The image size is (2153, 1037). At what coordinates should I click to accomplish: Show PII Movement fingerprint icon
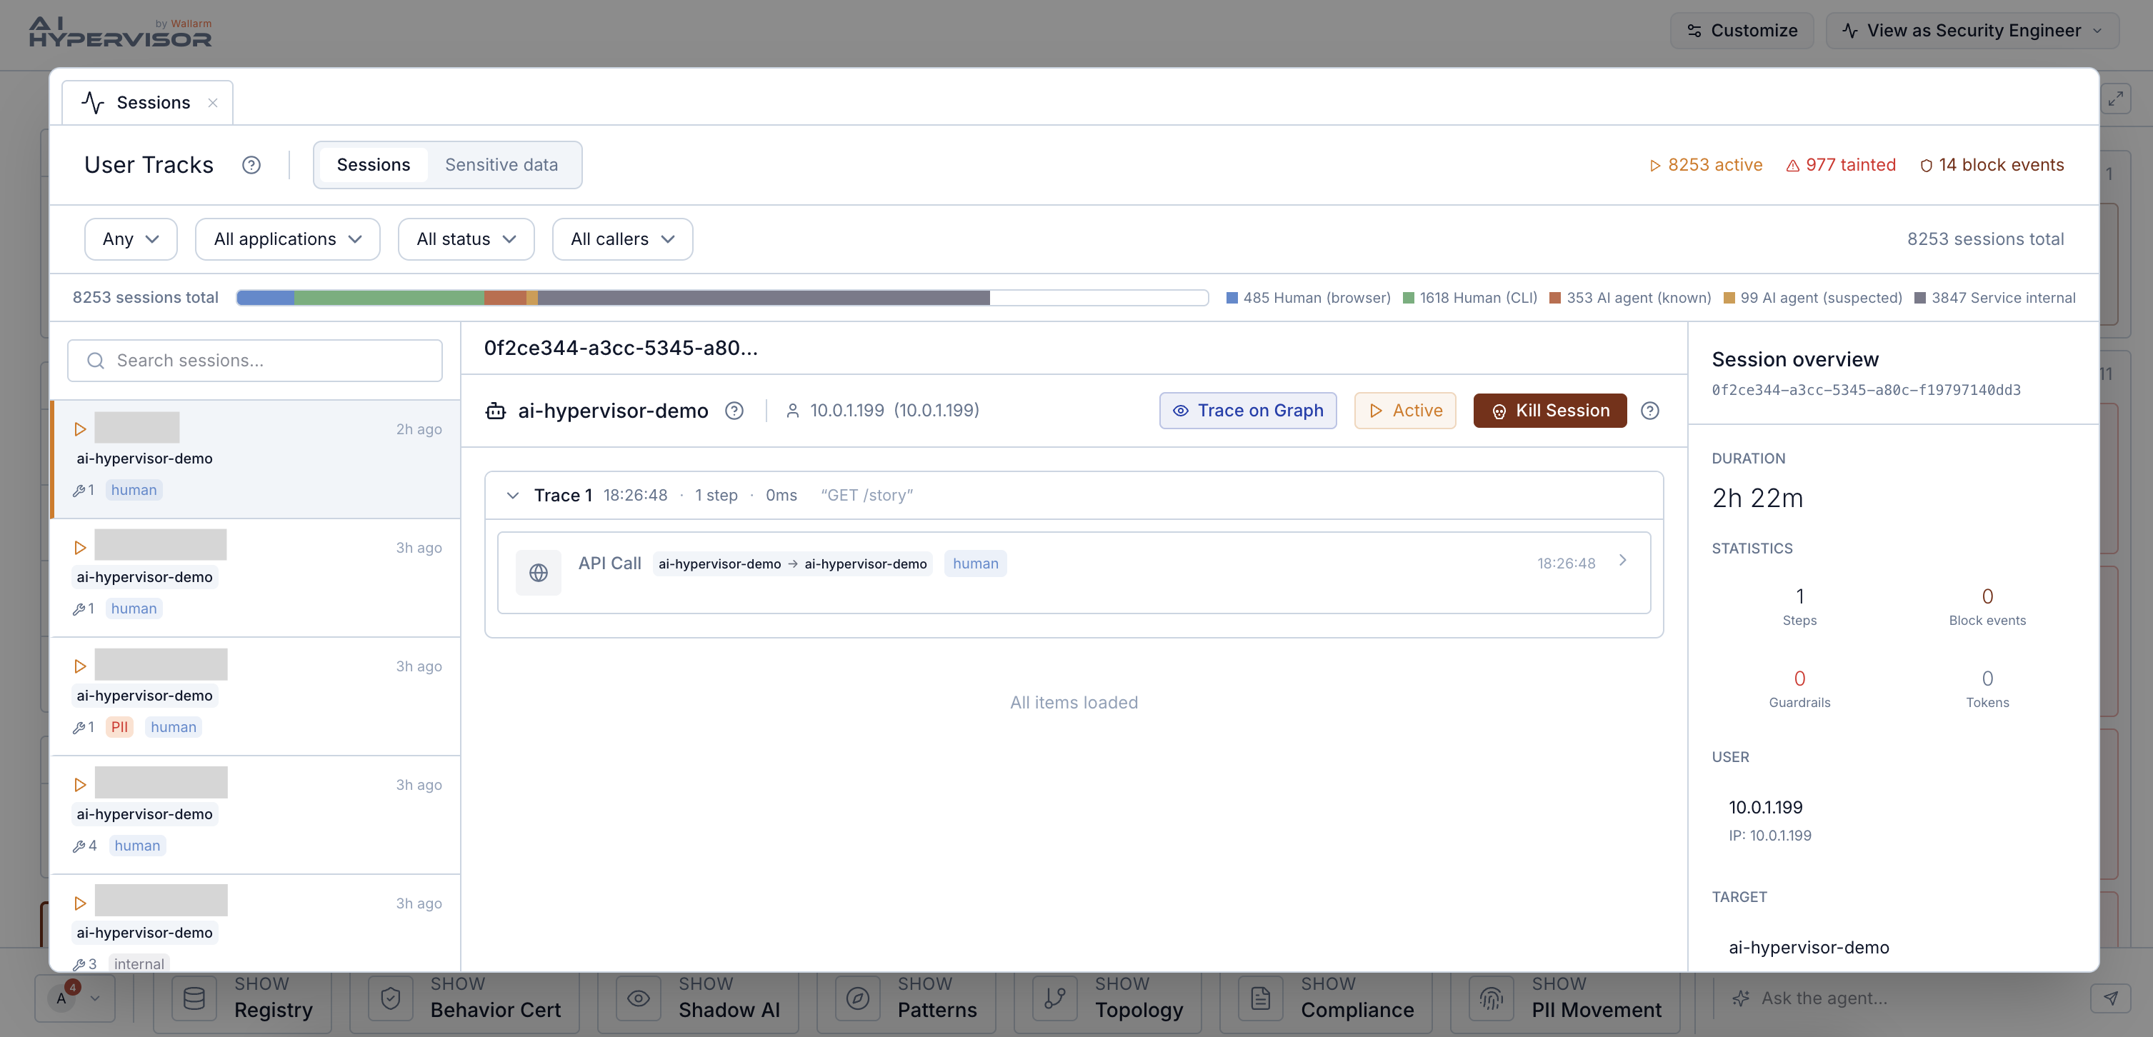[1491, 998]
